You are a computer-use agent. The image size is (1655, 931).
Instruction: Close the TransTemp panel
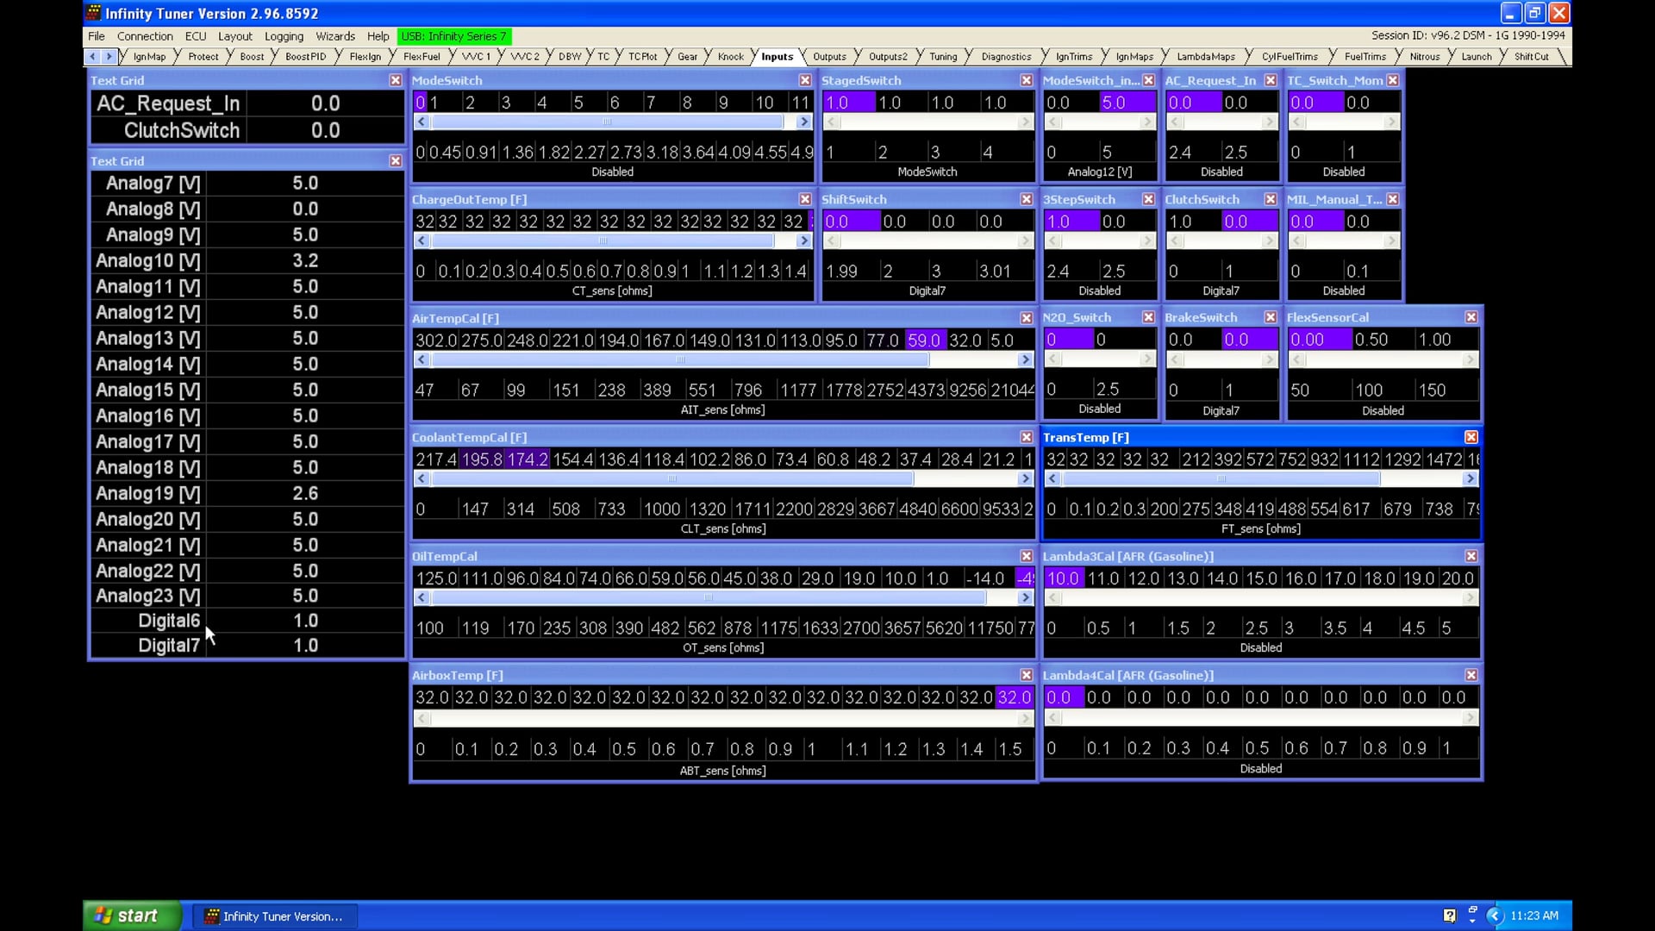pyautogui.click(x=1471, y=437)
